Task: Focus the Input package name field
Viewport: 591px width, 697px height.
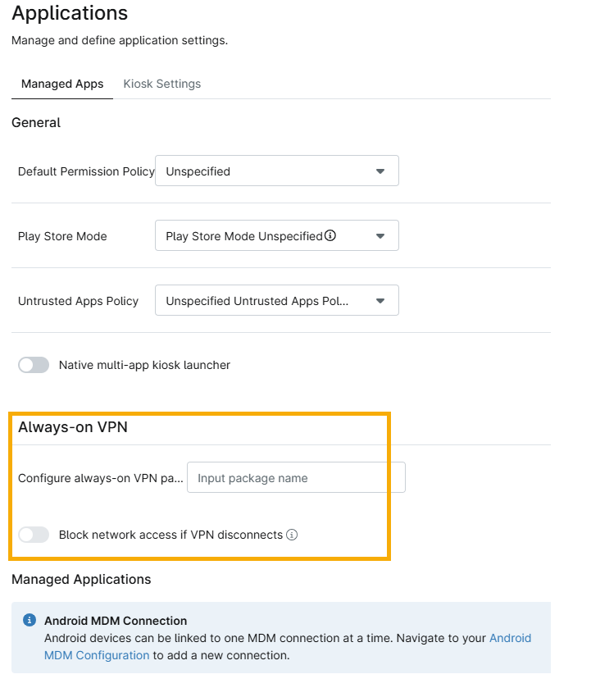Action: (x=296, y=478)
